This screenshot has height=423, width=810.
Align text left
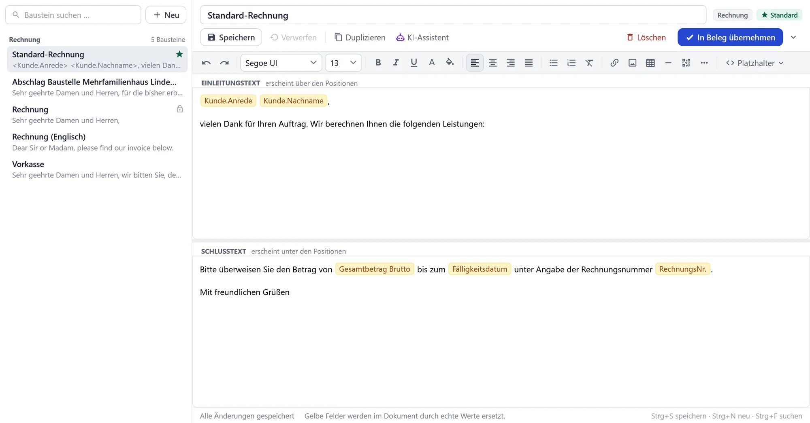[475, 63]
